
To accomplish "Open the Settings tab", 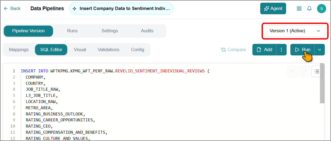I will coord(110,31).
